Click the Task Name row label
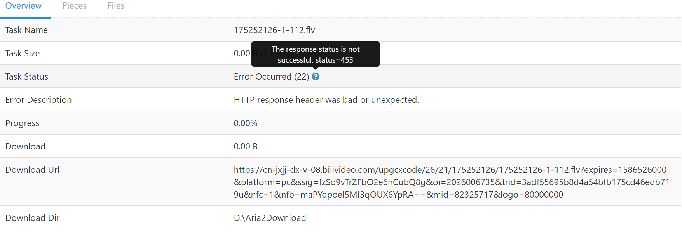682x238 pixels. 26,30
